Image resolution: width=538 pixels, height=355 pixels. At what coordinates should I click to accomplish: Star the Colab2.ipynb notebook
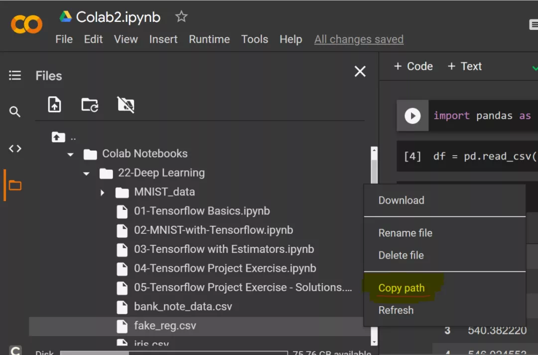(181, 17)
